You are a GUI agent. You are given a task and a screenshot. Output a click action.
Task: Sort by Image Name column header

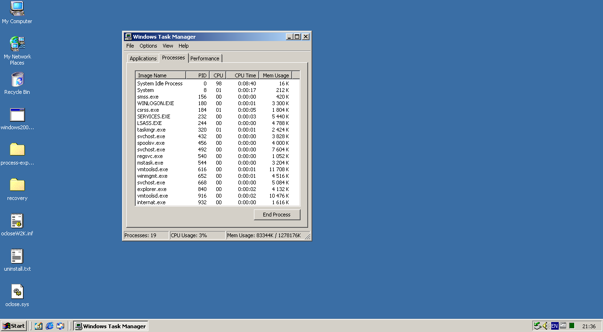point(161,75)
